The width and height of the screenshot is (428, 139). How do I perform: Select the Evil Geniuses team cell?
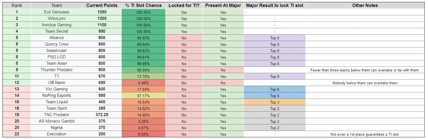(57, 12)
